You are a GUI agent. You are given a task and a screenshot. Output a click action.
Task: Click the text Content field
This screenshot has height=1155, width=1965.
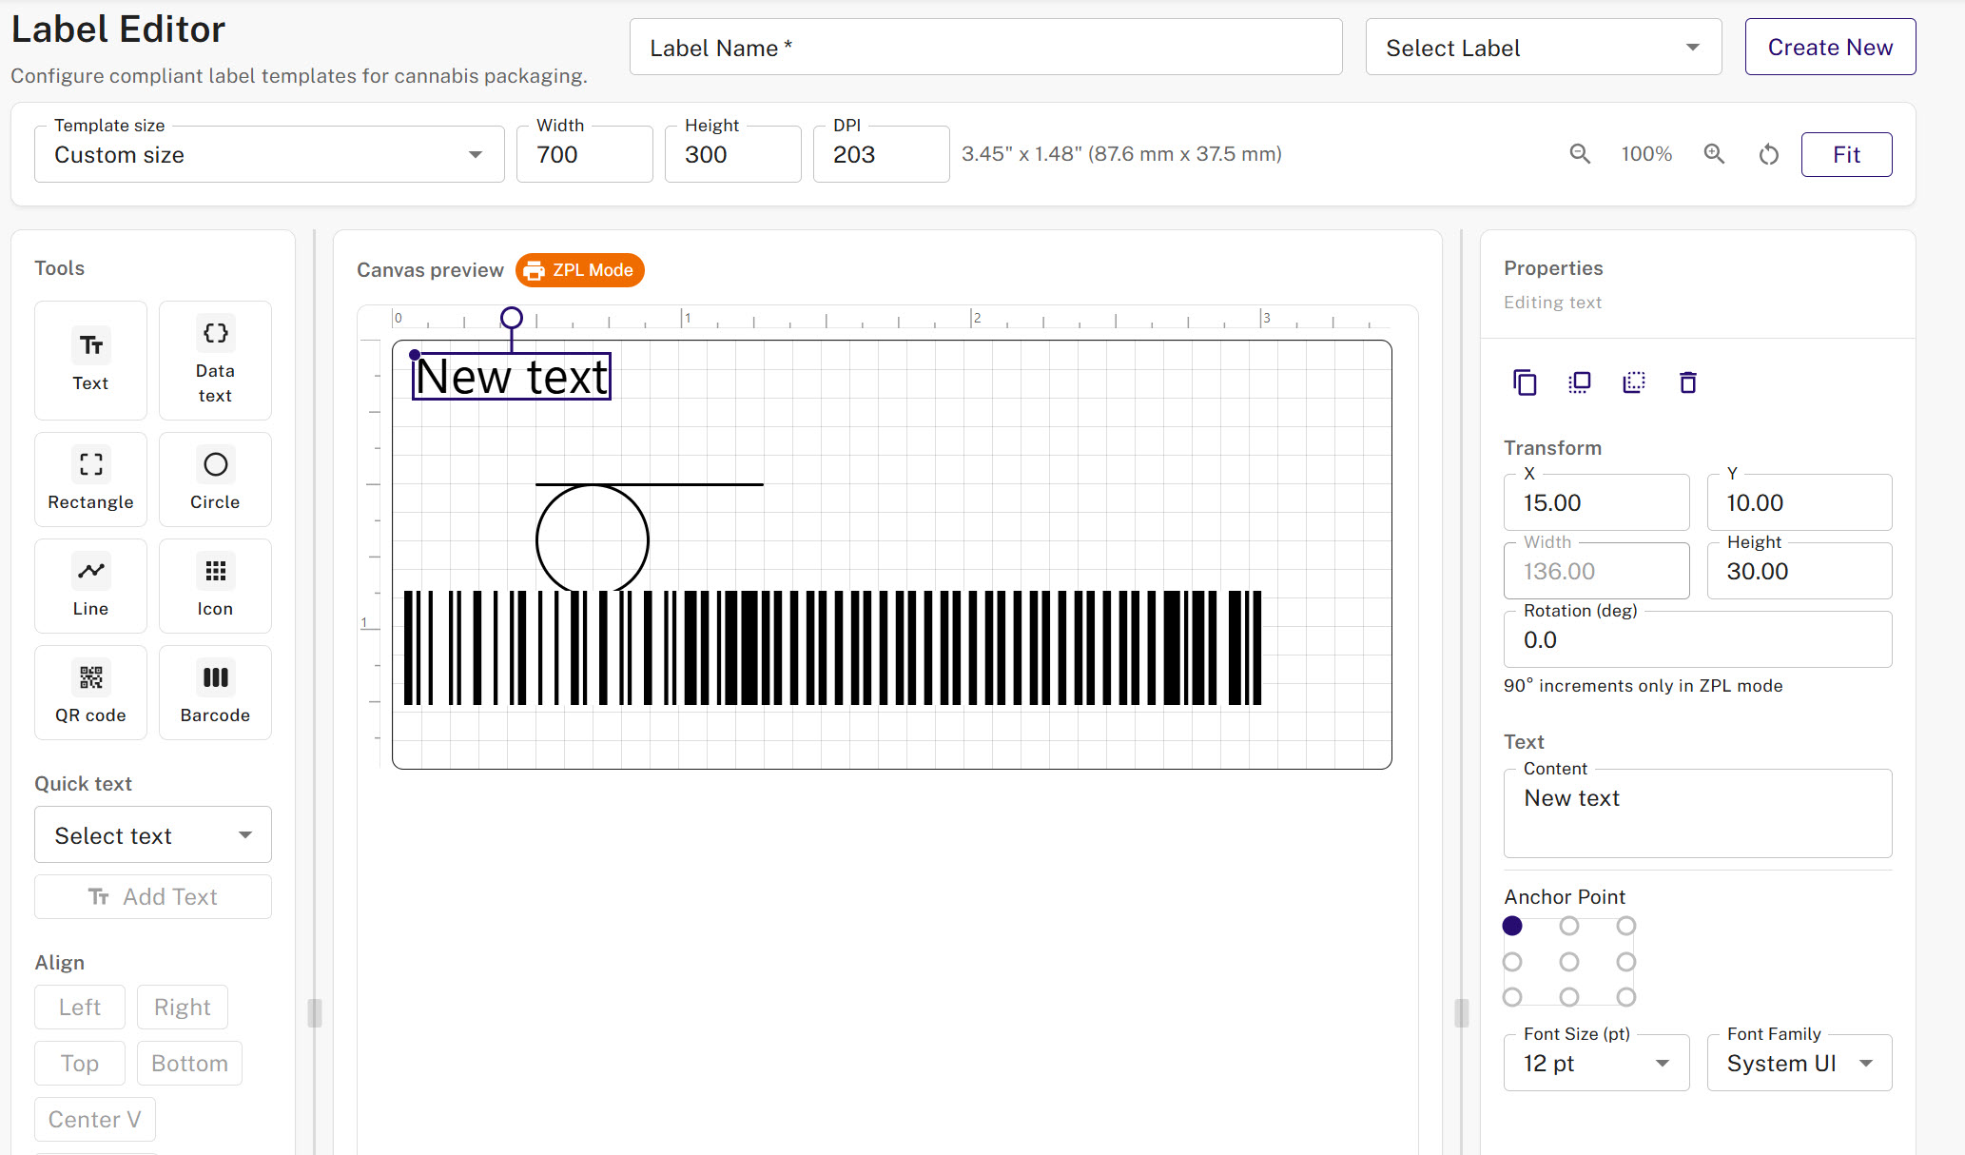tap(1698, 813)
